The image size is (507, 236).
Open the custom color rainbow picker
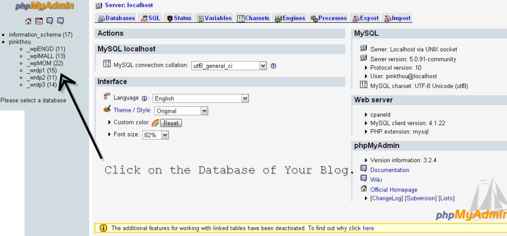155,123
